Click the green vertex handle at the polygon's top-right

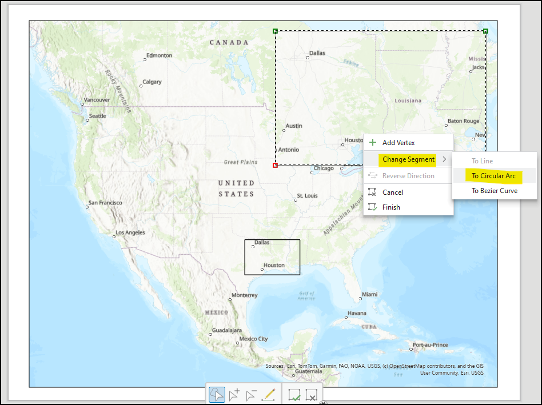[485, 31]
